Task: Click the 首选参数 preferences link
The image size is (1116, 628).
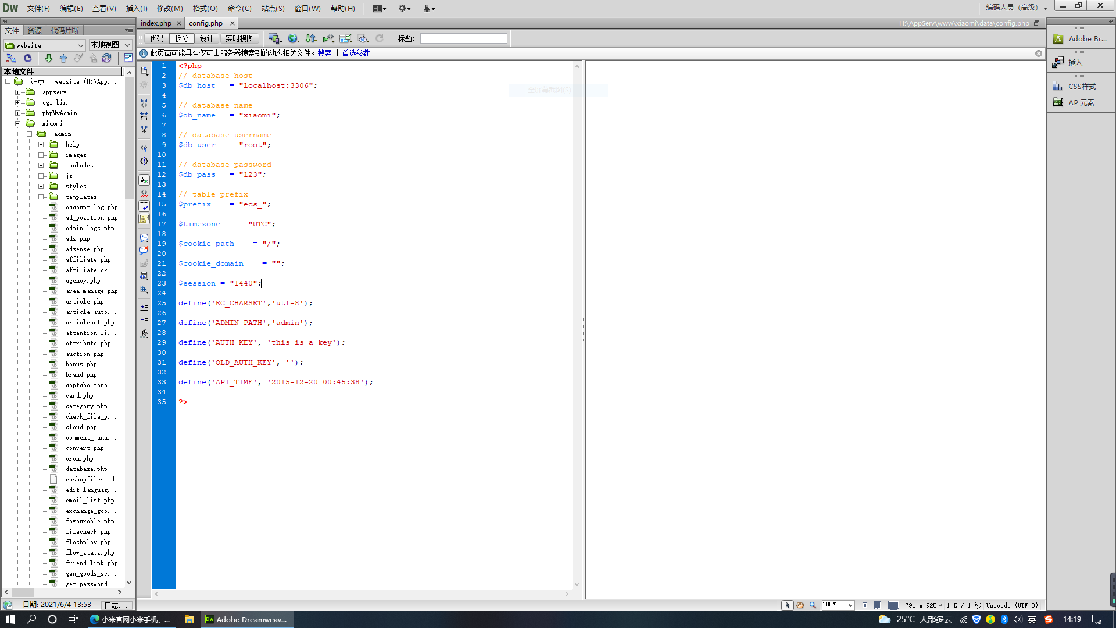Action: pos(356,53)
